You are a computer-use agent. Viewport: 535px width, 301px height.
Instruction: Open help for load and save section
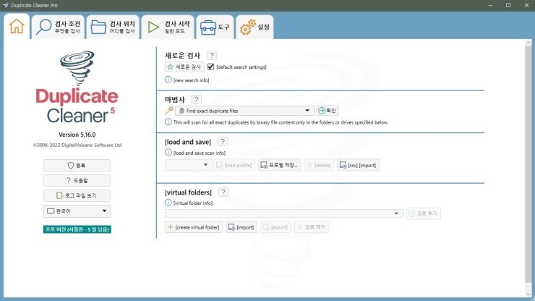coord(223,141)
